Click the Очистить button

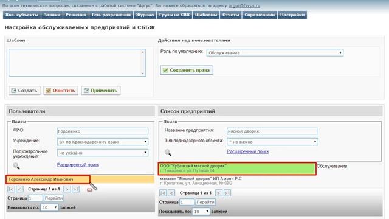[x=61, y=91]
